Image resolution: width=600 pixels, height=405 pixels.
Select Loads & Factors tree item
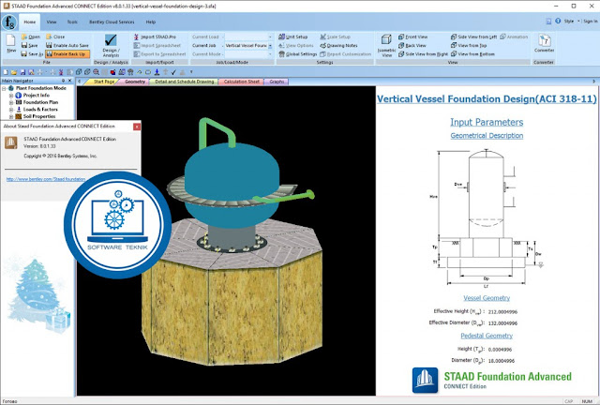(x=40, y=110)
